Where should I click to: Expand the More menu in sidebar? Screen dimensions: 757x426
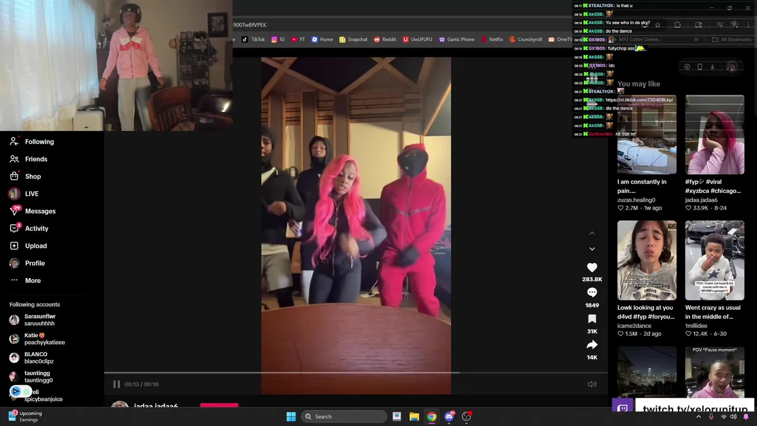point(25,280)
